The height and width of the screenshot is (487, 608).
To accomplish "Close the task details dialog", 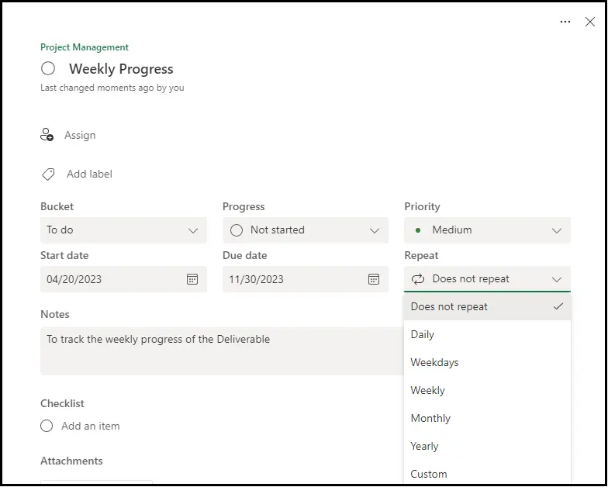I will pyautogui.click(x=590, y=22).
